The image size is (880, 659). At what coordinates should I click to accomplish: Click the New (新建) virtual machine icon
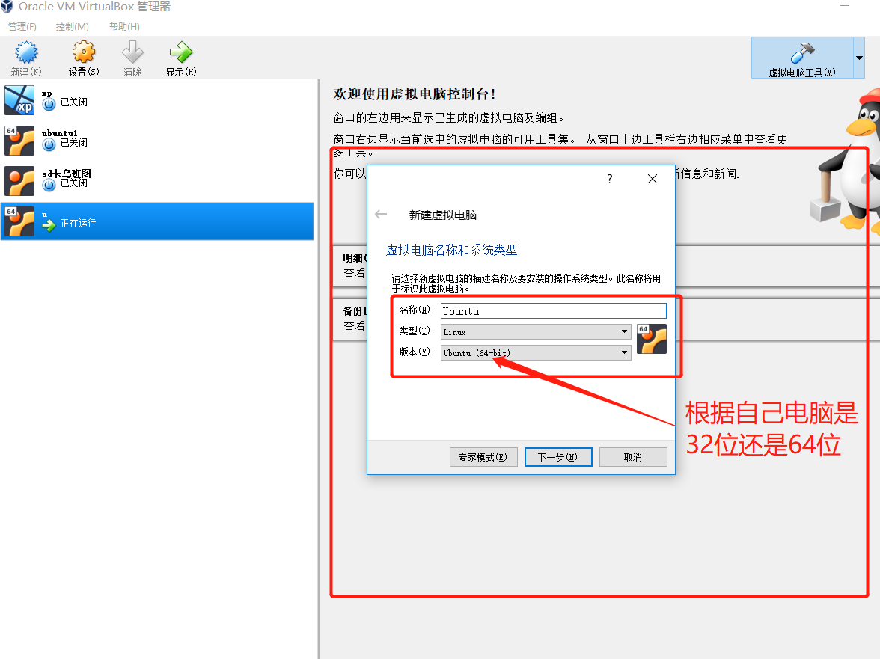click(26, 52)
